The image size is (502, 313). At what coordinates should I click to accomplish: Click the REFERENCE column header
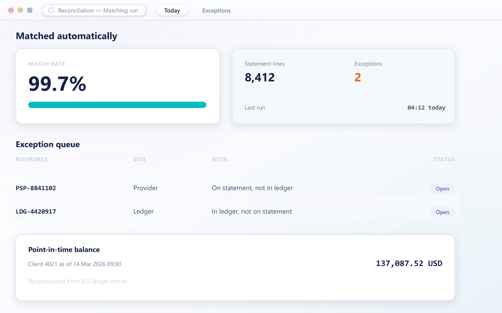32,159
